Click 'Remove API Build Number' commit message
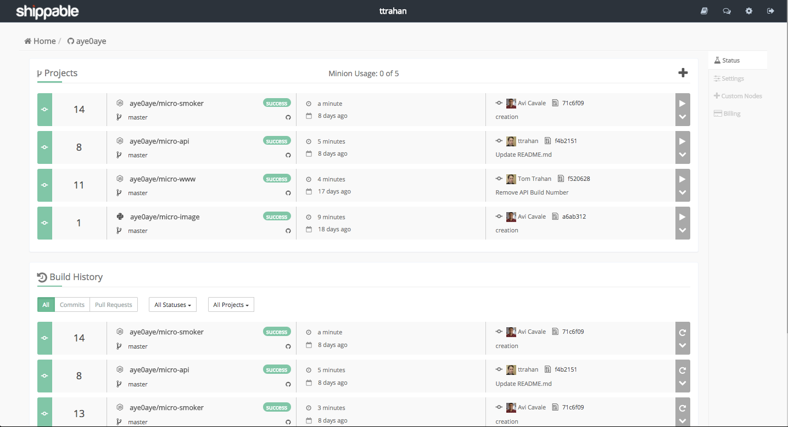The width and height of the screenshot is (788, 427). pos(532,192)
